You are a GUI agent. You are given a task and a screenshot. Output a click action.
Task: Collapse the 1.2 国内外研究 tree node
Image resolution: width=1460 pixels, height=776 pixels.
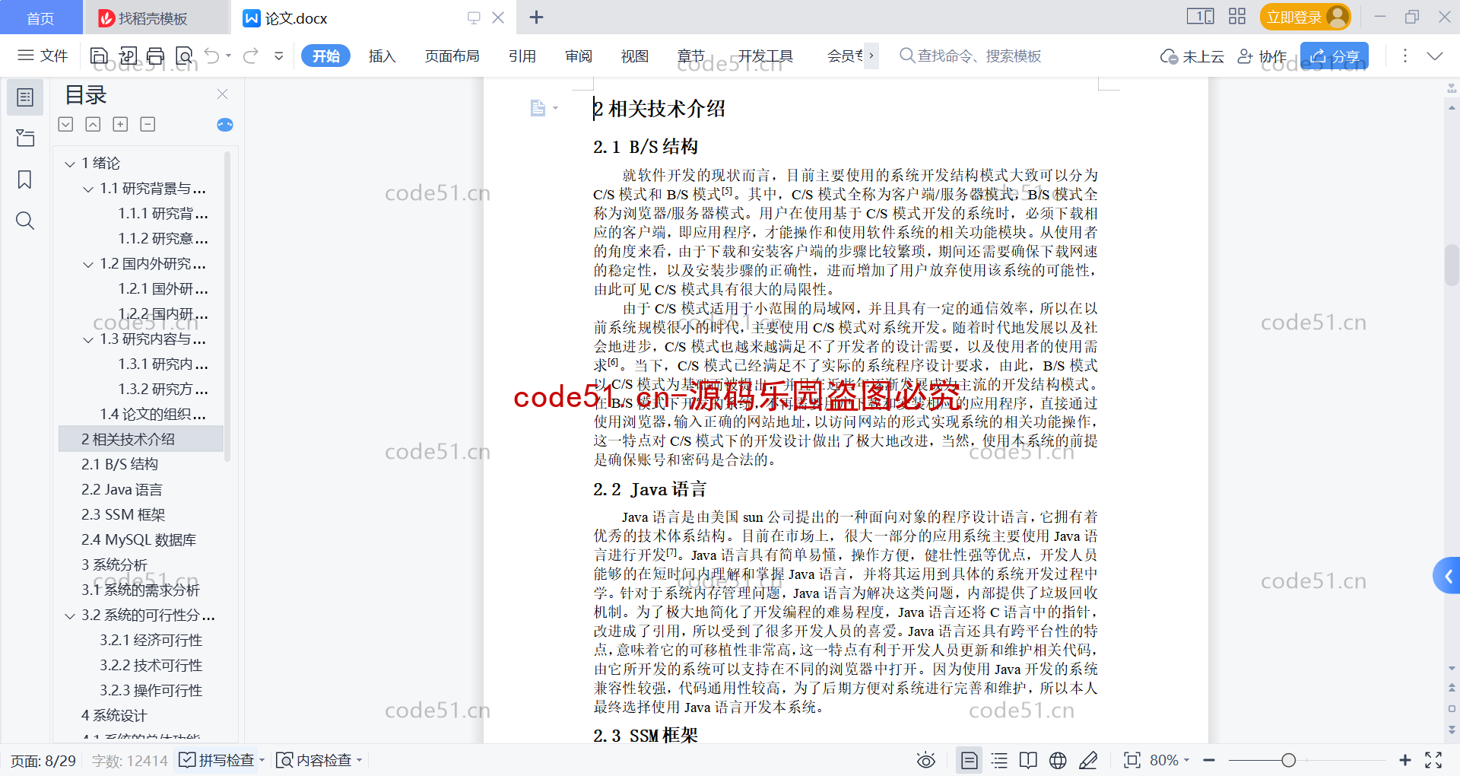coord(88,264)
